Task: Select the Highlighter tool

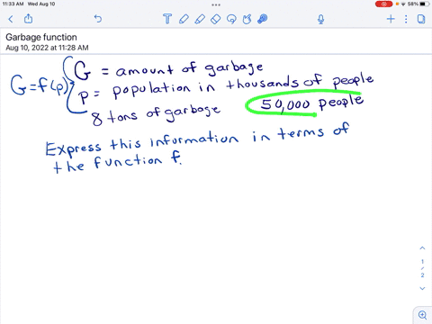Action: (x=200, y=19)
